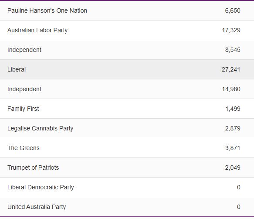Select the United Australia Party row

coord(127,207)
